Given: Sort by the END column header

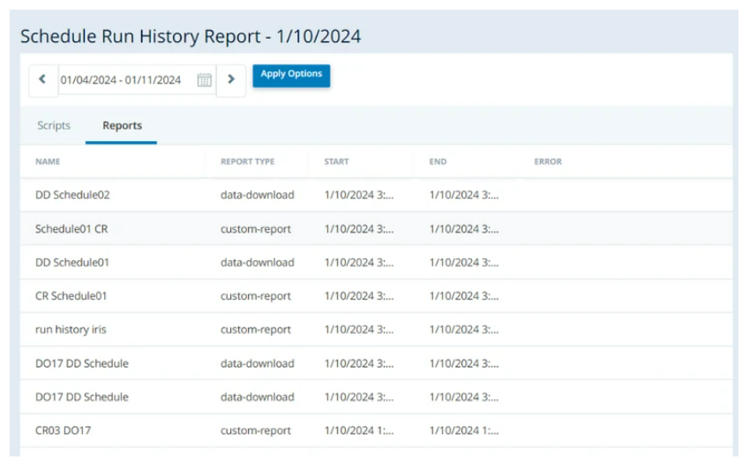Looking at the screenshot, I should pos(438,162).
